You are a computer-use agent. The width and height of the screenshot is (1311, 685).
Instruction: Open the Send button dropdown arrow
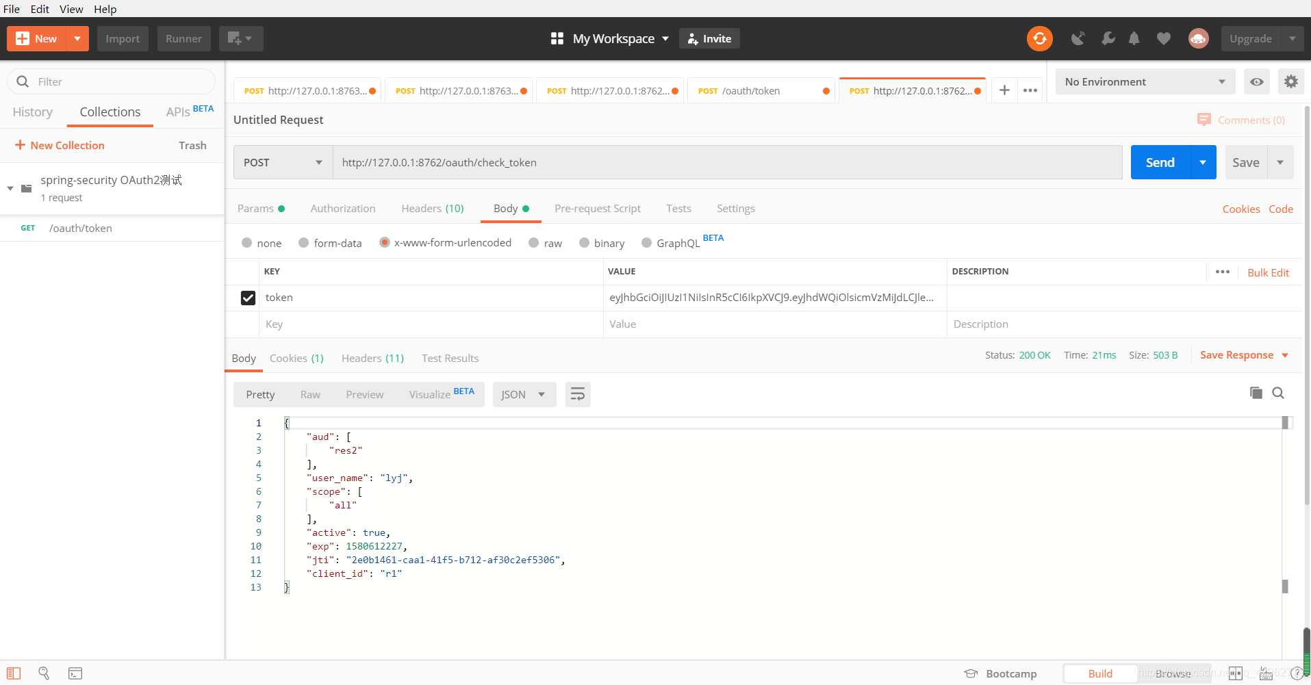click(x=1203, y=162)
